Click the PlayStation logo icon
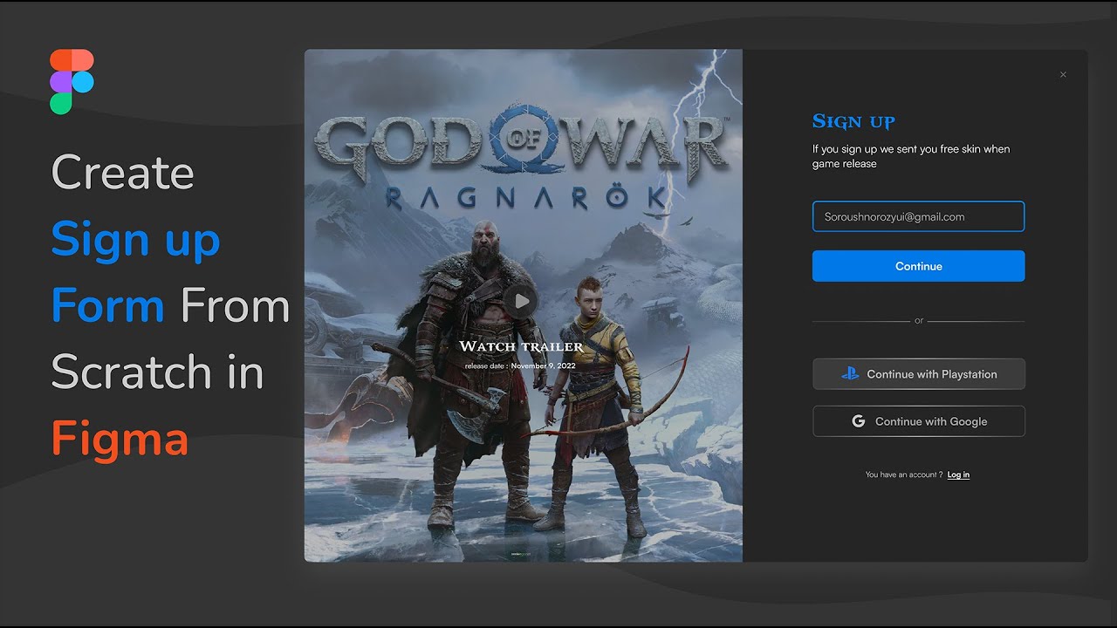 (850, 374)
